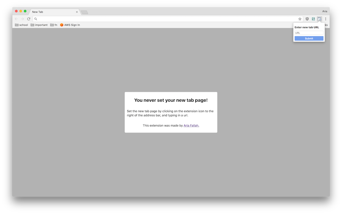
Task: Open the fn bookmarks folder
Action: (x=54, y=25)
